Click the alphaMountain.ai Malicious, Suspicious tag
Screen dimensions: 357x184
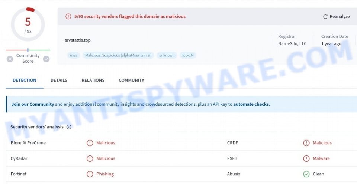click(118, 55)
